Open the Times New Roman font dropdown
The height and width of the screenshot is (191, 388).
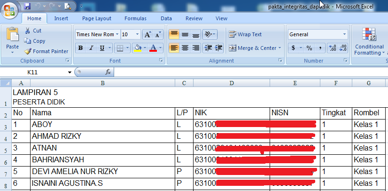pos(117,34)
